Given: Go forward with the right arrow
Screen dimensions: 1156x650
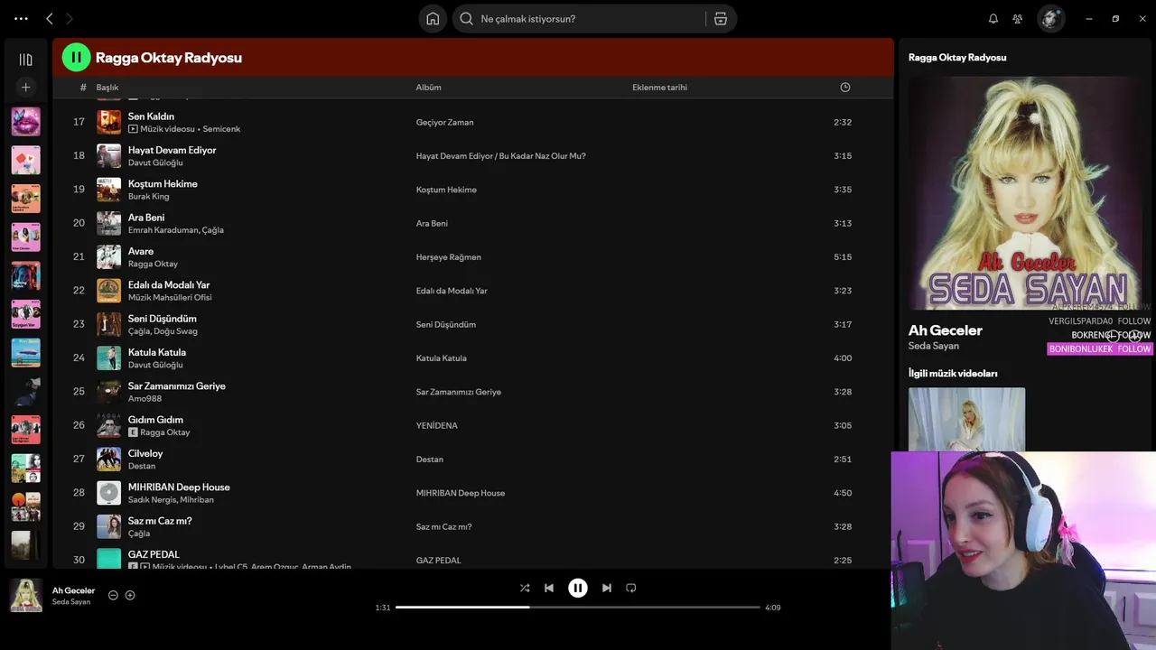Looking at the screenshot, I should [70, 18].
